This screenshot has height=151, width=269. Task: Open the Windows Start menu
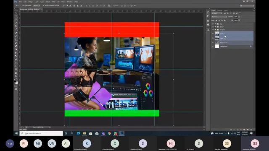click(16, 133)
